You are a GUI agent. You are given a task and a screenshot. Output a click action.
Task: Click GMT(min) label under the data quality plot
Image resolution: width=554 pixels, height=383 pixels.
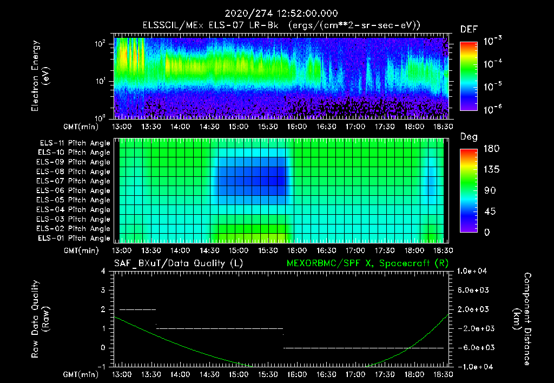[81, 374]
